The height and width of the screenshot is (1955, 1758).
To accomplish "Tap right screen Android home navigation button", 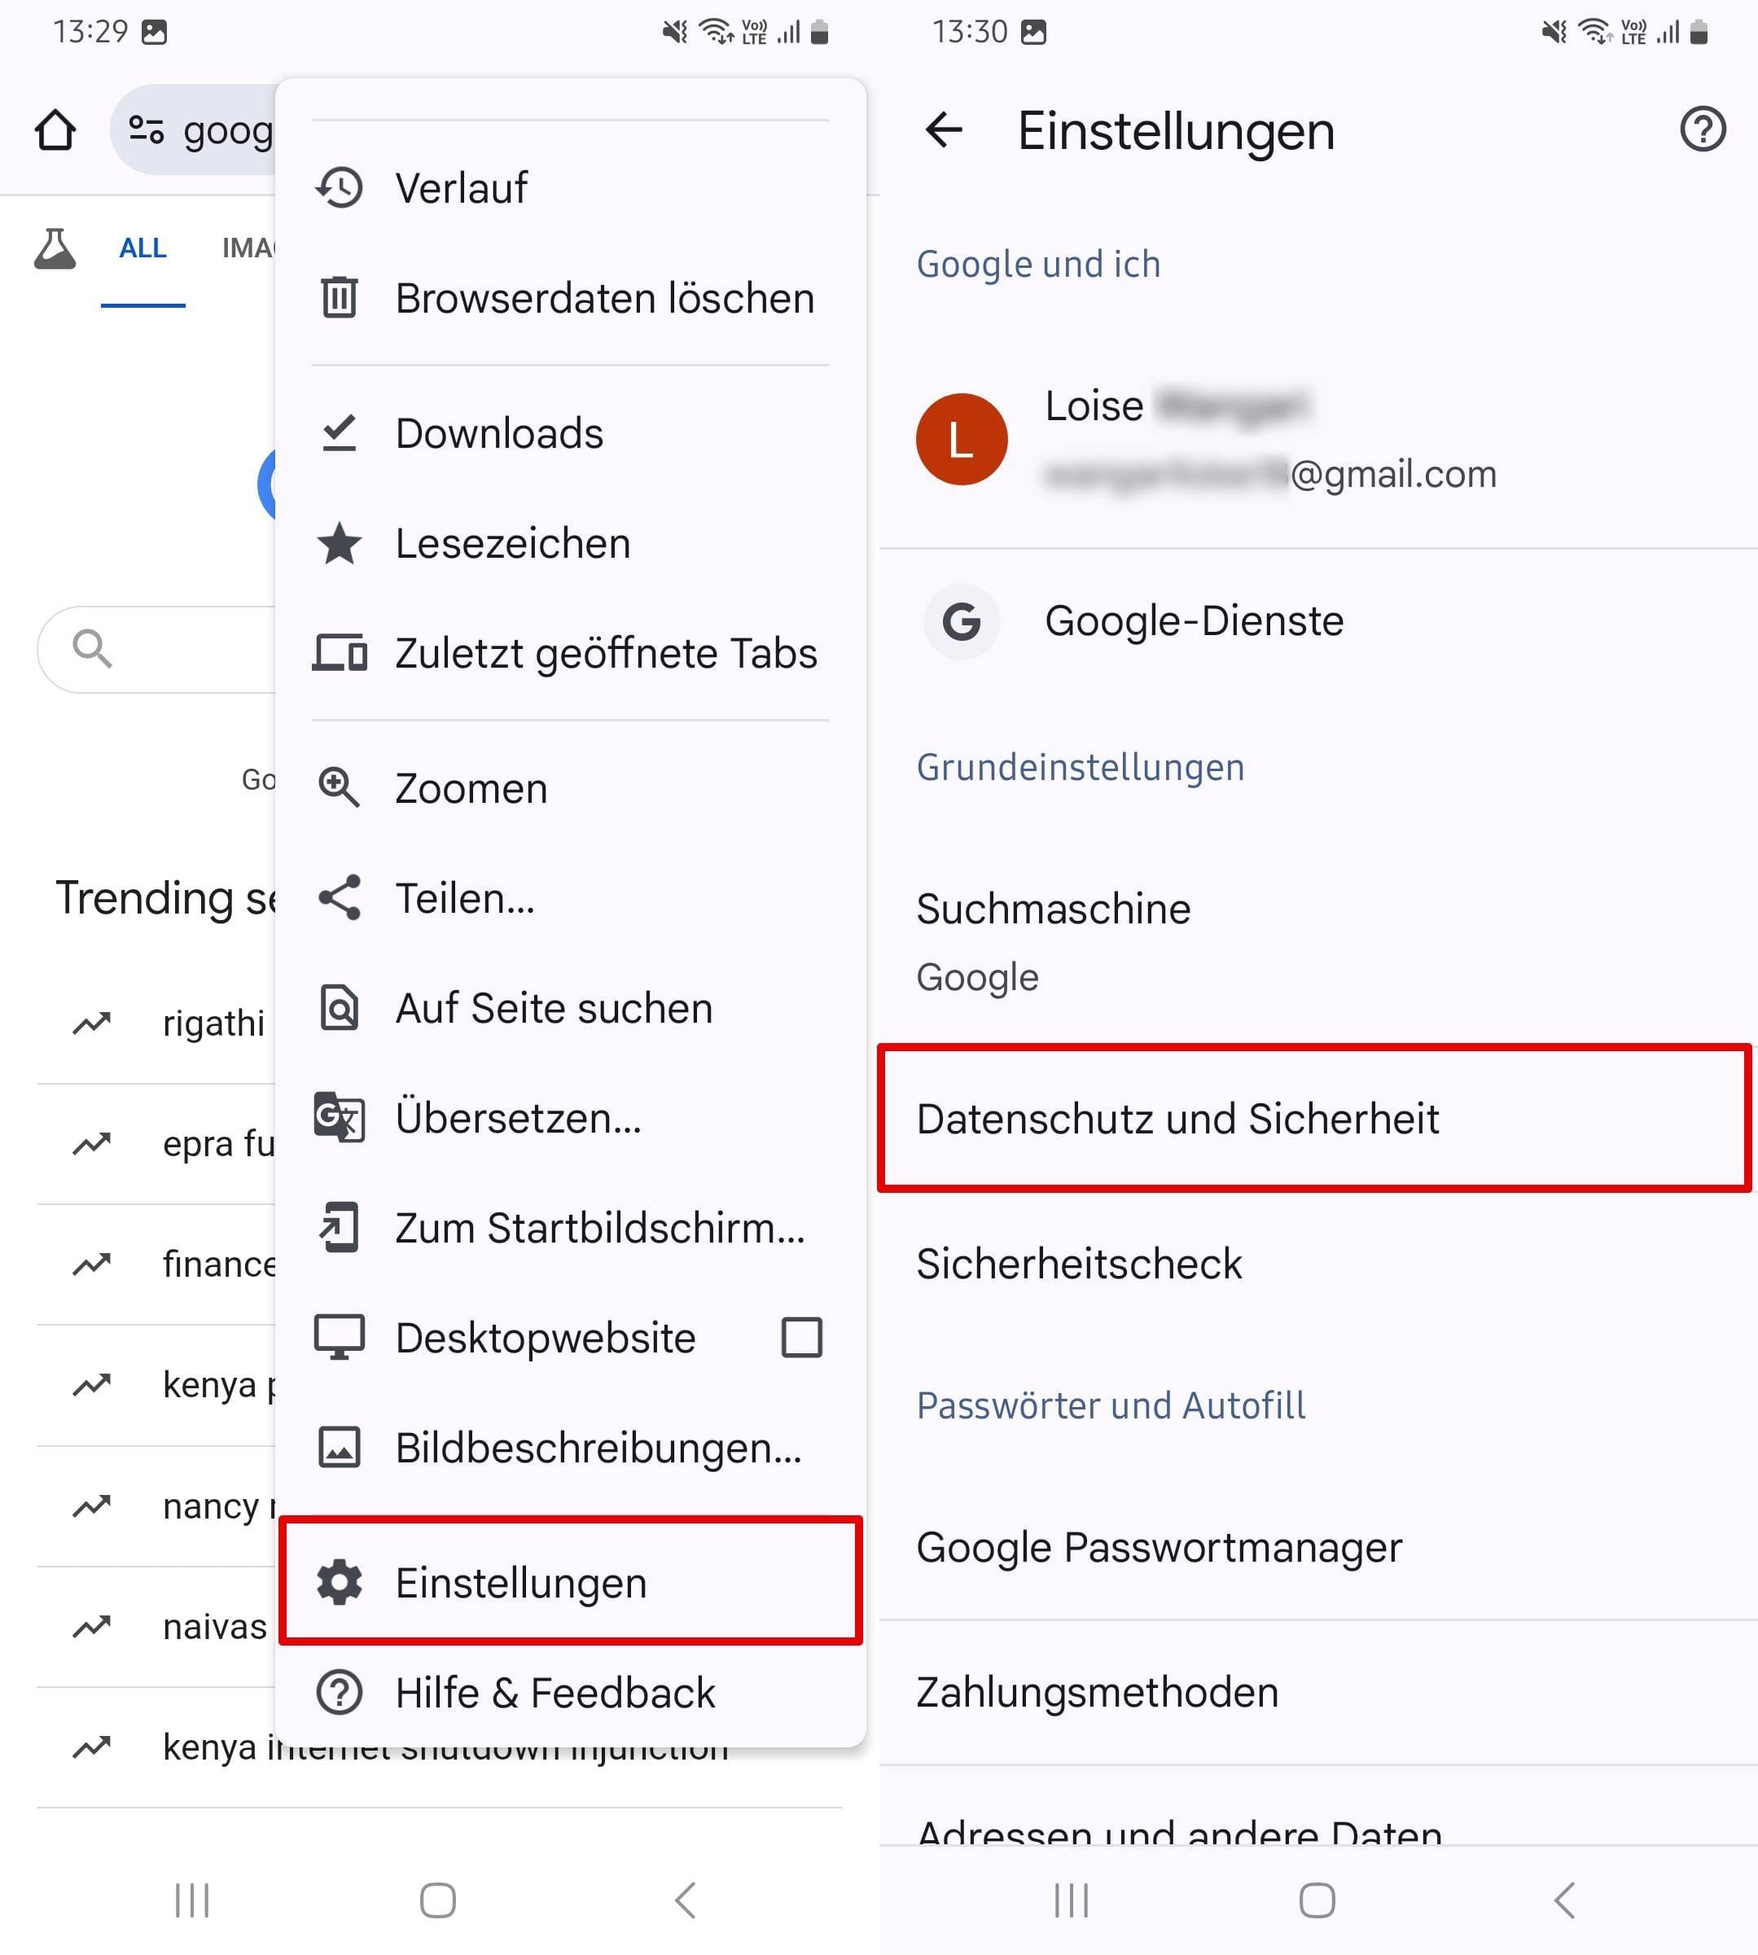I will point(1317,1900).
